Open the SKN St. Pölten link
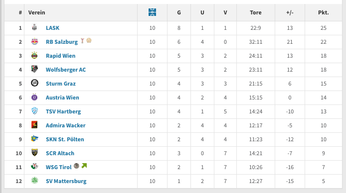The height and width of the screenshot is (193, 346). 65,139
